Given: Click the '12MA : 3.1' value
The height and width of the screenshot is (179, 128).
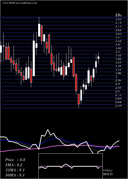Looking at the screenshot, I should pos(15,170).
